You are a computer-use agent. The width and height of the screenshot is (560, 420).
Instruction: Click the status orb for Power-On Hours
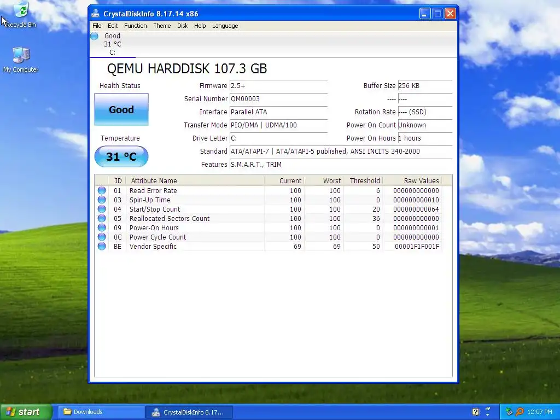pyautogui.click(x=102, y=227)
